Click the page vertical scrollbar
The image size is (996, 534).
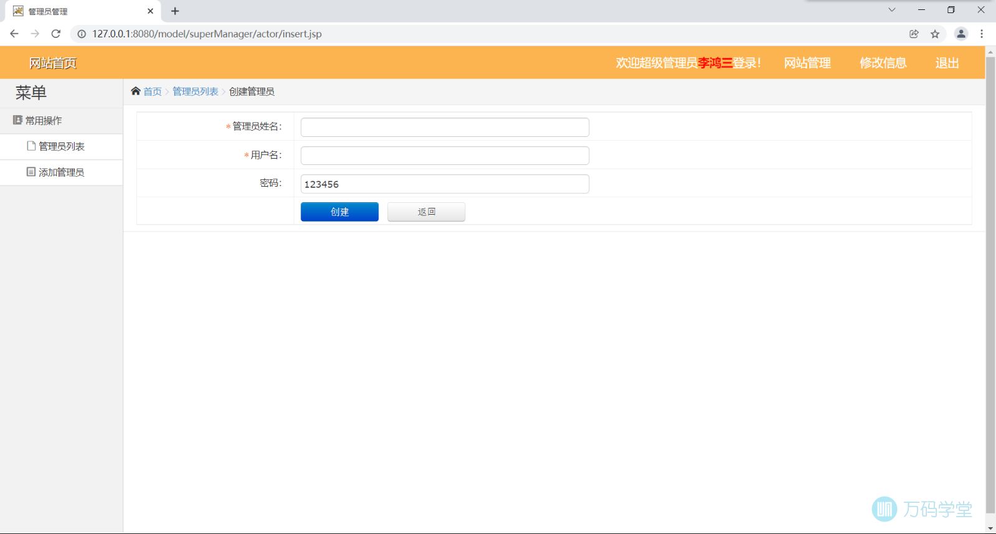[x=990, y=286]
